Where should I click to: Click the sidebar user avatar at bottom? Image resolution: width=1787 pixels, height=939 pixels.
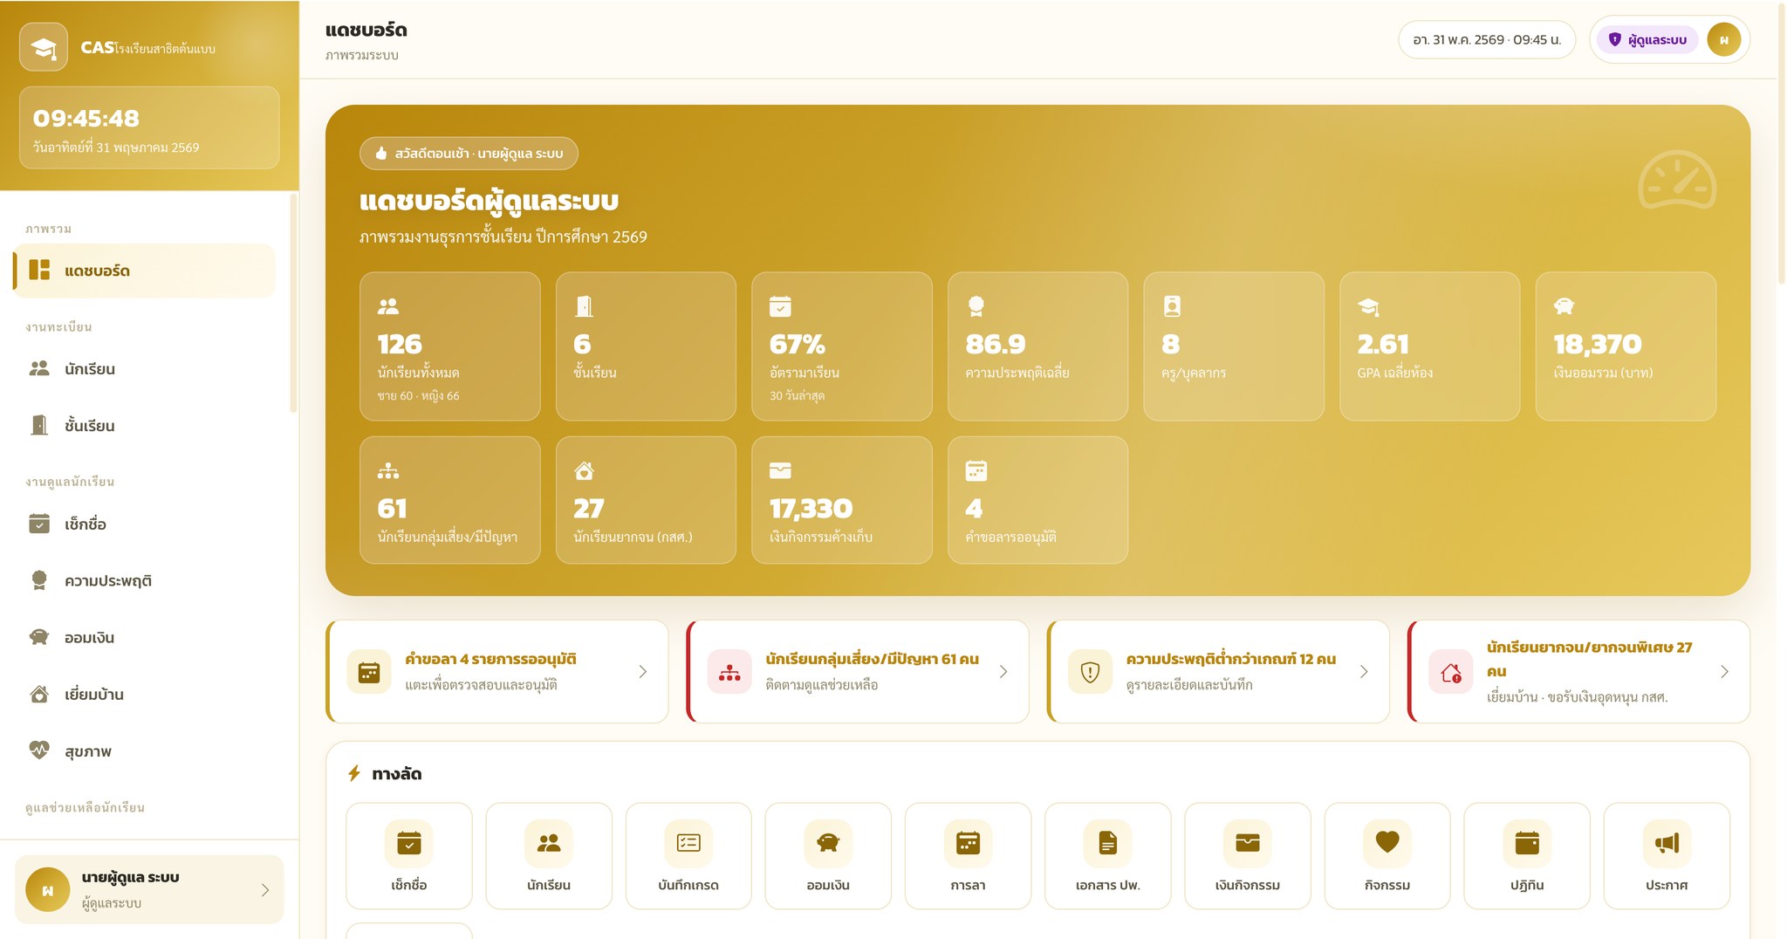(48, 890)
